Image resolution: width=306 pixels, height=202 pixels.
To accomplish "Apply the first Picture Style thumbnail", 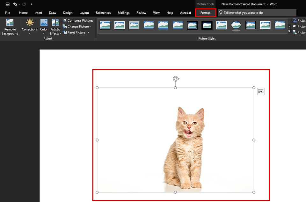I will click(105, 25).
